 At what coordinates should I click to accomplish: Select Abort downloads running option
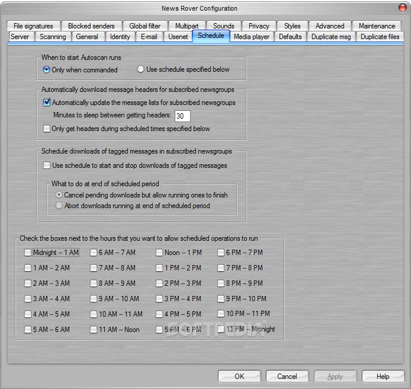pyautogui.click(x=133, y=206)
